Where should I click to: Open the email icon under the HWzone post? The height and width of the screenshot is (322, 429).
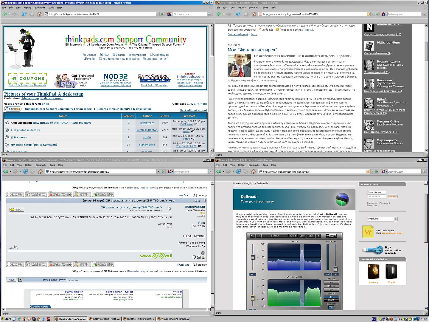(x=199, y=257)
